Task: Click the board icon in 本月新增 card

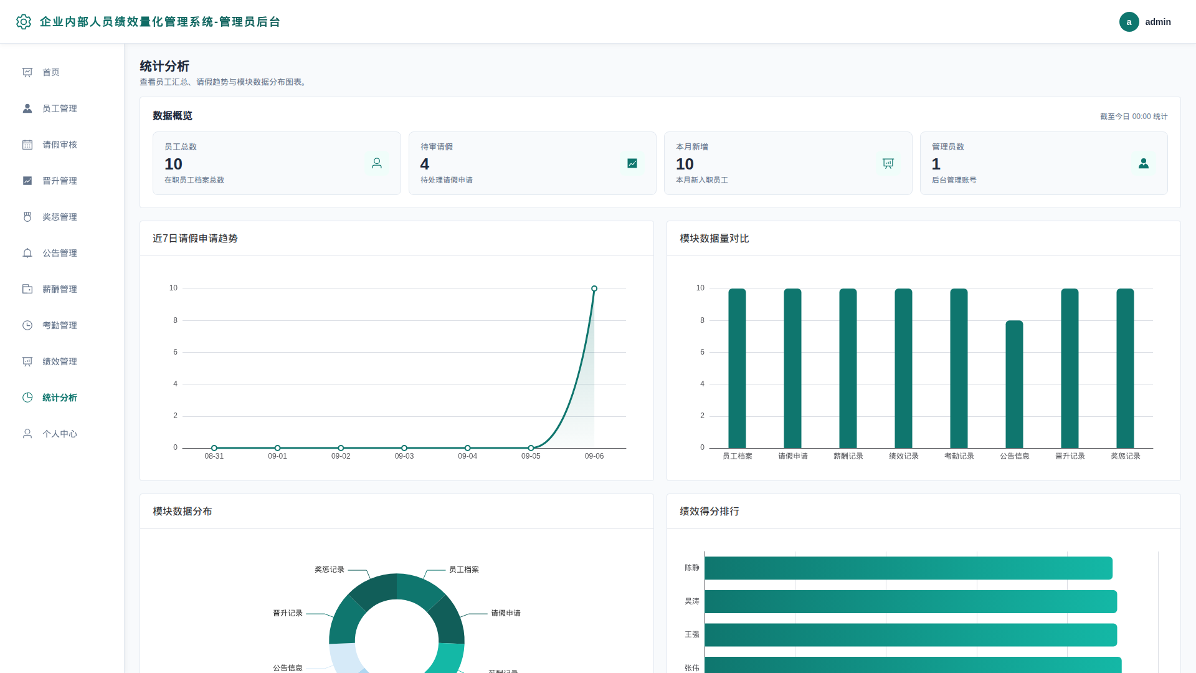Action: [888, 163]
